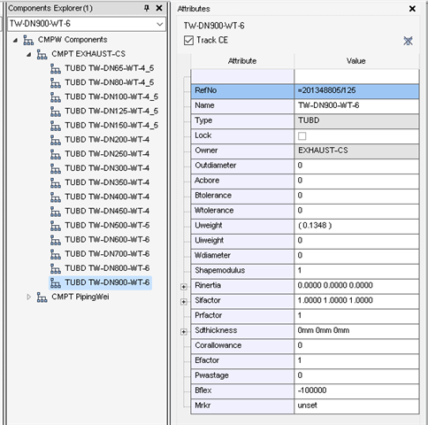The image size is (428, 425).
Task: Select TUBD TW-DN600-WT-6 in the tree
Action: click(x=107, y=240)
